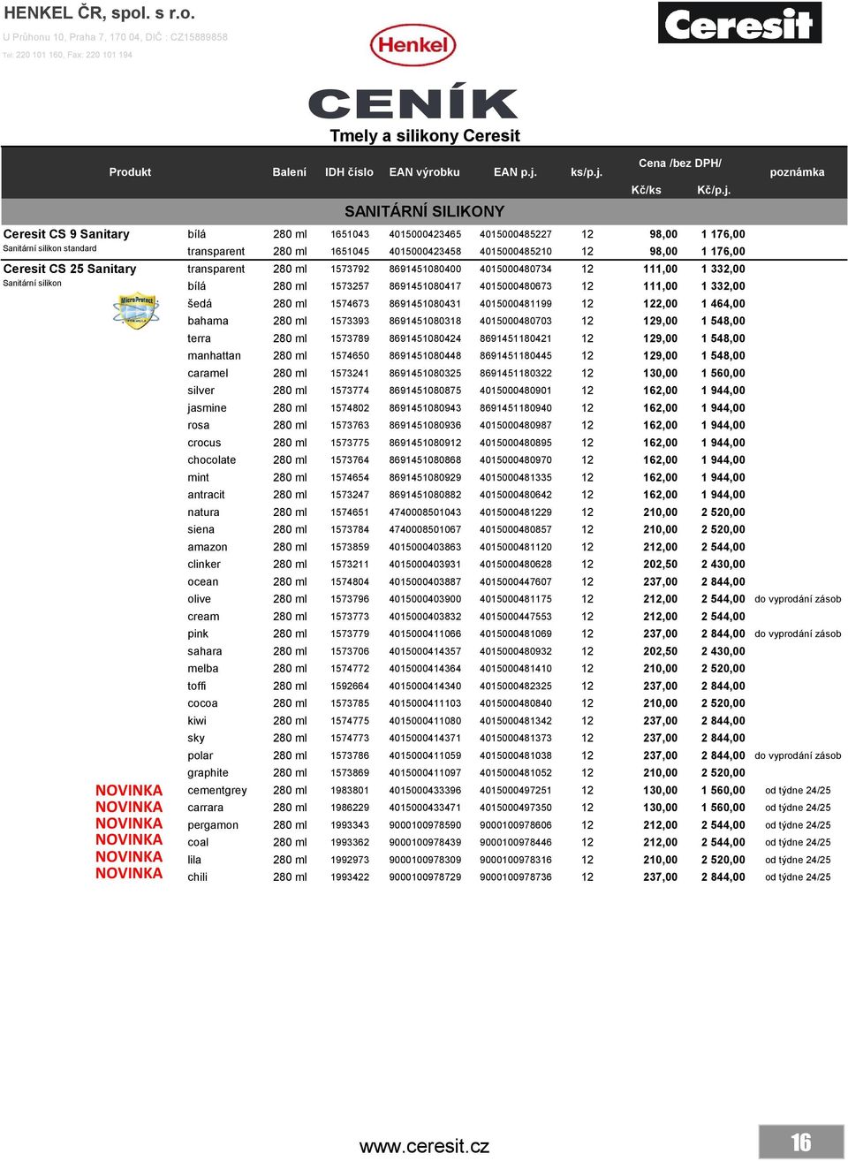Select the 'SANITÁRNÍ SILIKONY' section header
The width and height of the screenshot is (848, 1161).
tap(424, 211)
